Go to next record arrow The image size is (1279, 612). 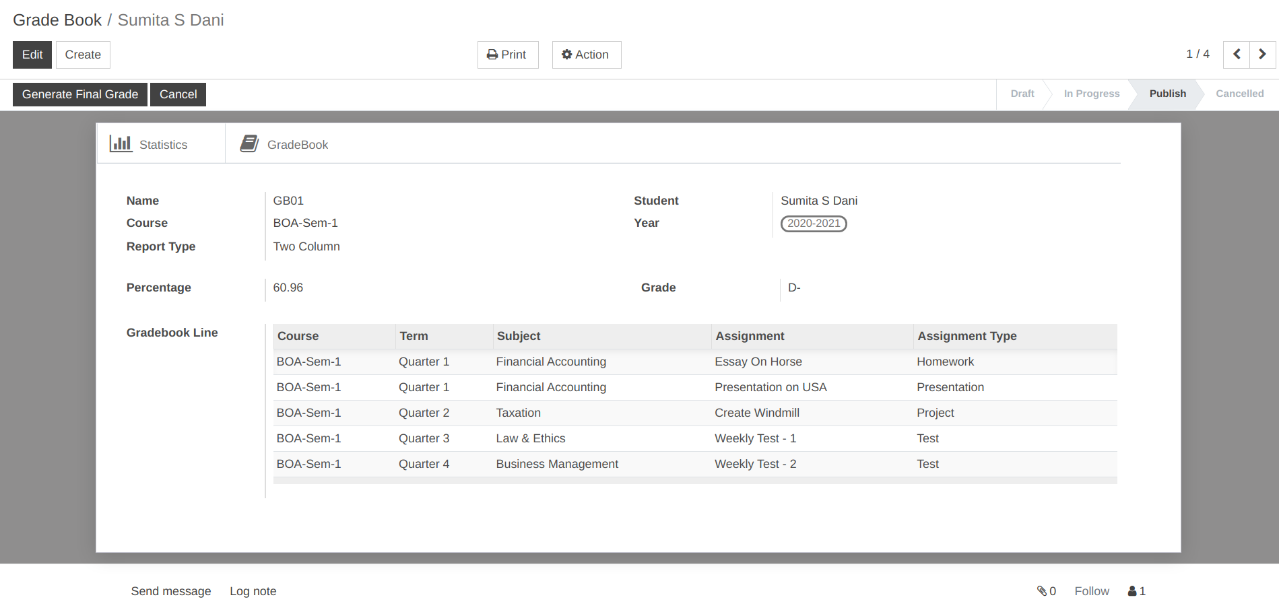1263,55
